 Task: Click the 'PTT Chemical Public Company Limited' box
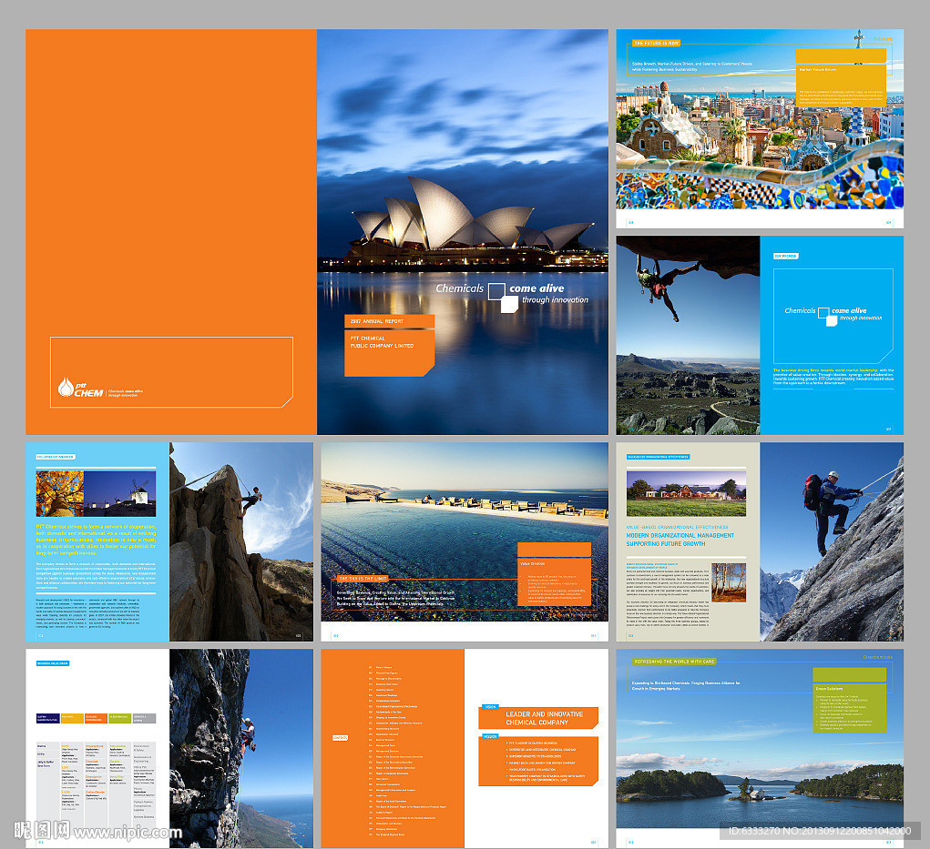[389, 352]
